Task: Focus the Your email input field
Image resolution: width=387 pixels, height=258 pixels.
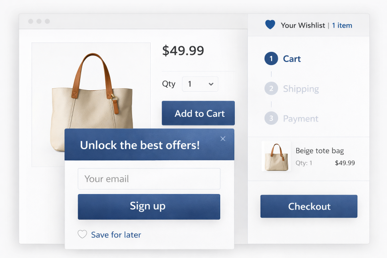Action: [x=149, y=179]
